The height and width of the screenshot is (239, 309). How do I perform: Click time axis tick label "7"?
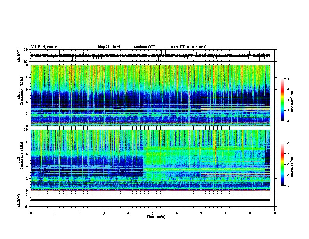pyautogui.click(x=201, y=213)
